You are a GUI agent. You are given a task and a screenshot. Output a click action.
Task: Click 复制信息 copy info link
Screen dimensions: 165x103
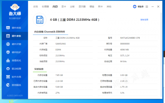(144, 20)
